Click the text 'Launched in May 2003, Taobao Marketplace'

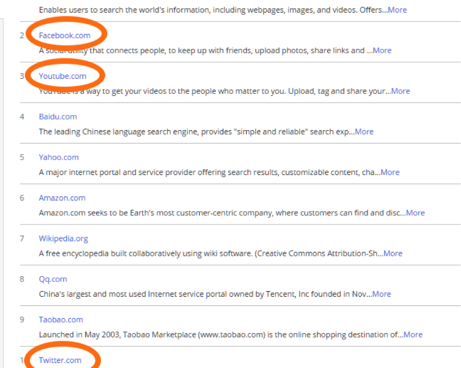point(117,335)
